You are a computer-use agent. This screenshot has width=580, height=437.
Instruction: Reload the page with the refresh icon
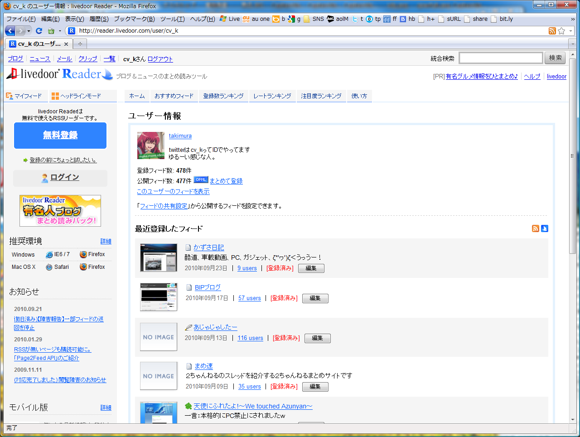(x=39, y=31)
